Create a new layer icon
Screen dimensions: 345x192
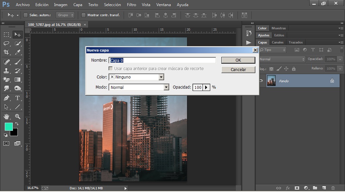pos(324,188)
